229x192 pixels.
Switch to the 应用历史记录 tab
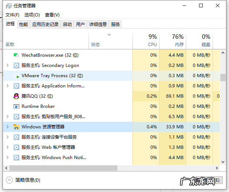pyautogui.click(x=45, y=25)
